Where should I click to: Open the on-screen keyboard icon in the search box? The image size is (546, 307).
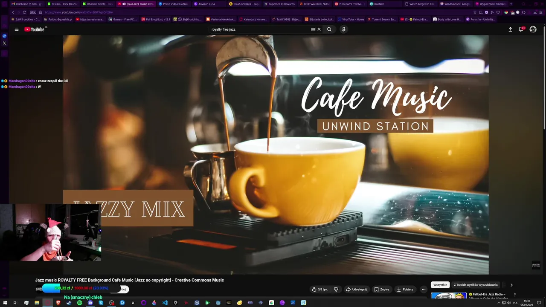[x=313, y=29]
